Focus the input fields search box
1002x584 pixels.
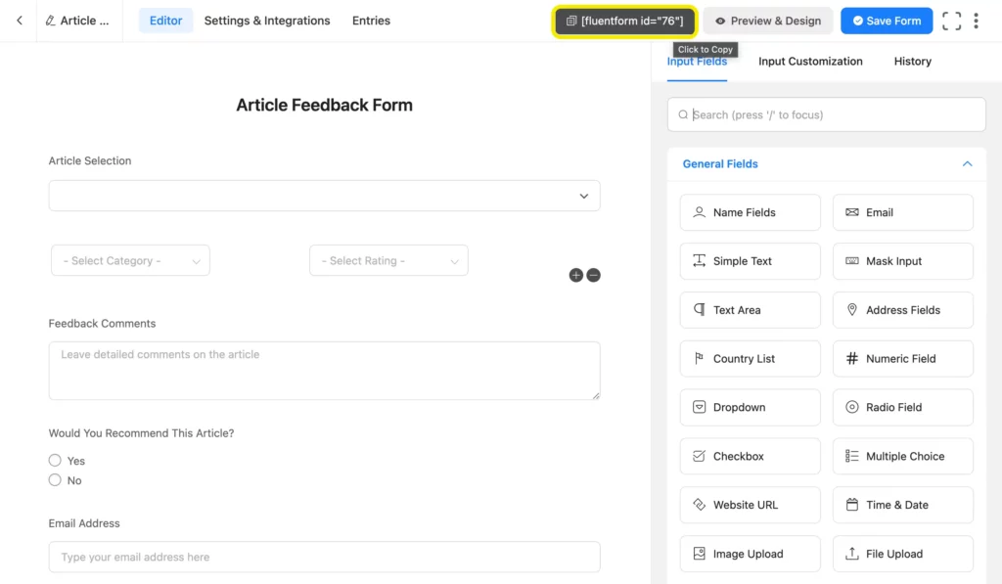pyautogui.click(x=826, y=115)
